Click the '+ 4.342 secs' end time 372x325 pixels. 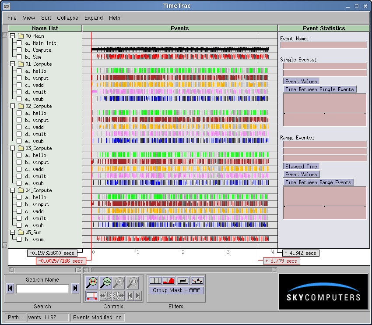pyautogui.click(x=301, y=253)
